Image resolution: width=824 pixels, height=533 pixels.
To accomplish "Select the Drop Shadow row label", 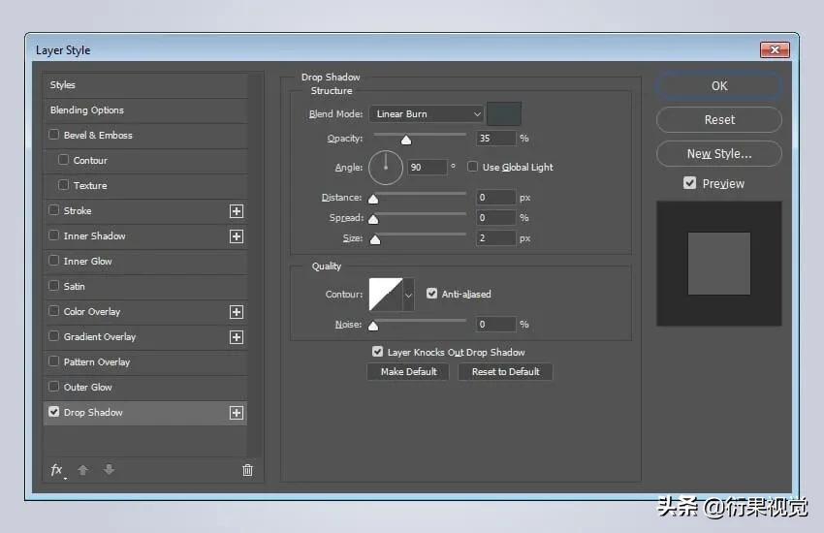I will (93, 413).
